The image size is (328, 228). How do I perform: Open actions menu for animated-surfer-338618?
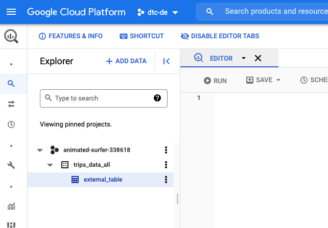point(166,150)
